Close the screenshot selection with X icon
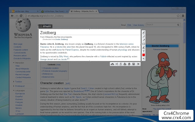This screenshot has width=195, height=122. (138, 64)
